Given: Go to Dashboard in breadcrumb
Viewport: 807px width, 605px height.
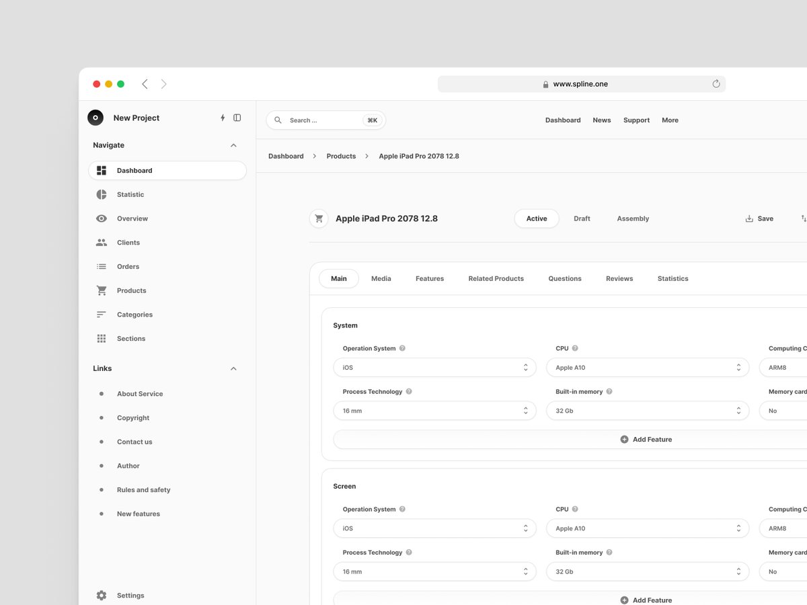Looking at the screenshot, I should [x=286, y=156].
